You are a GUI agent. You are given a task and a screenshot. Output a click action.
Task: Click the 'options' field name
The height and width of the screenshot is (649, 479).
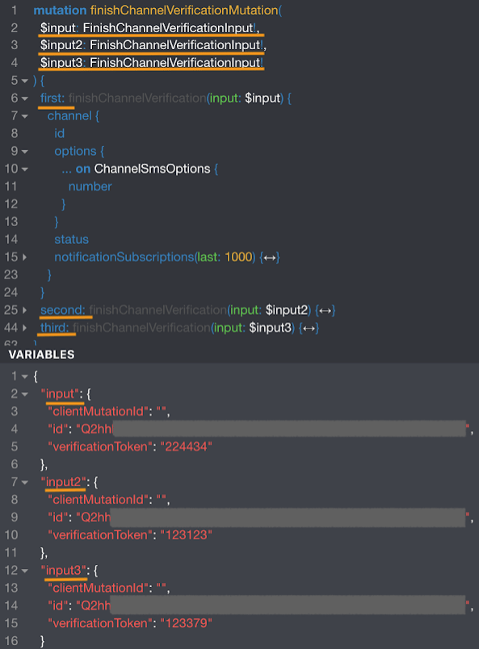[75, 151]
